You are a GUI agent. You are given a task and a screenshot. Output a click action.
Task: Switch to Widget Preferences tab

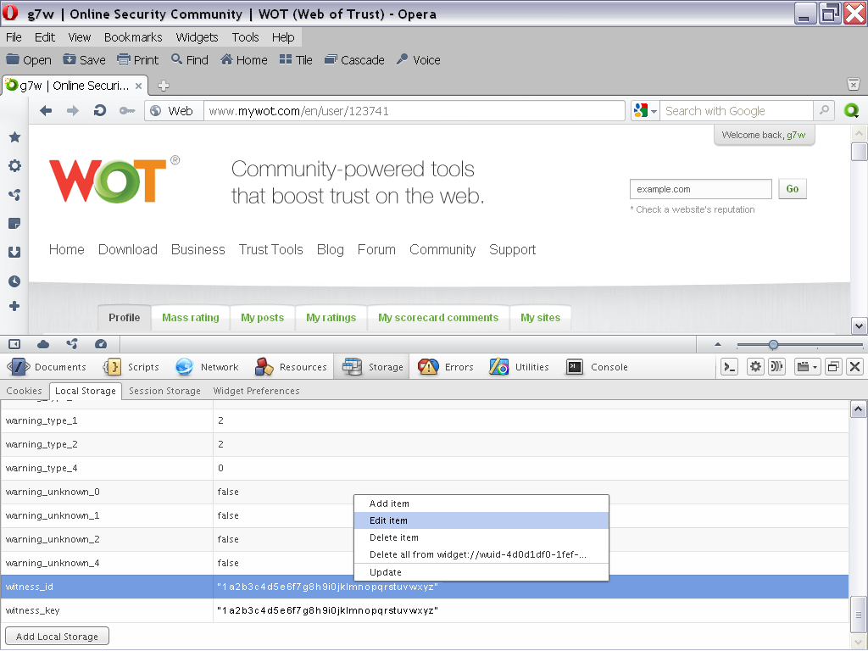point(256,391)
